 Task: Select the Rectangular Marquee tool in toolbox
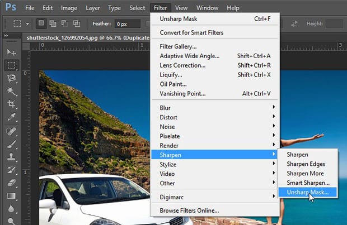tap(11, 65)
